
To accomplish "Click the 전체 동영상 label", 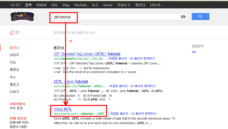I will coord(18,118).
